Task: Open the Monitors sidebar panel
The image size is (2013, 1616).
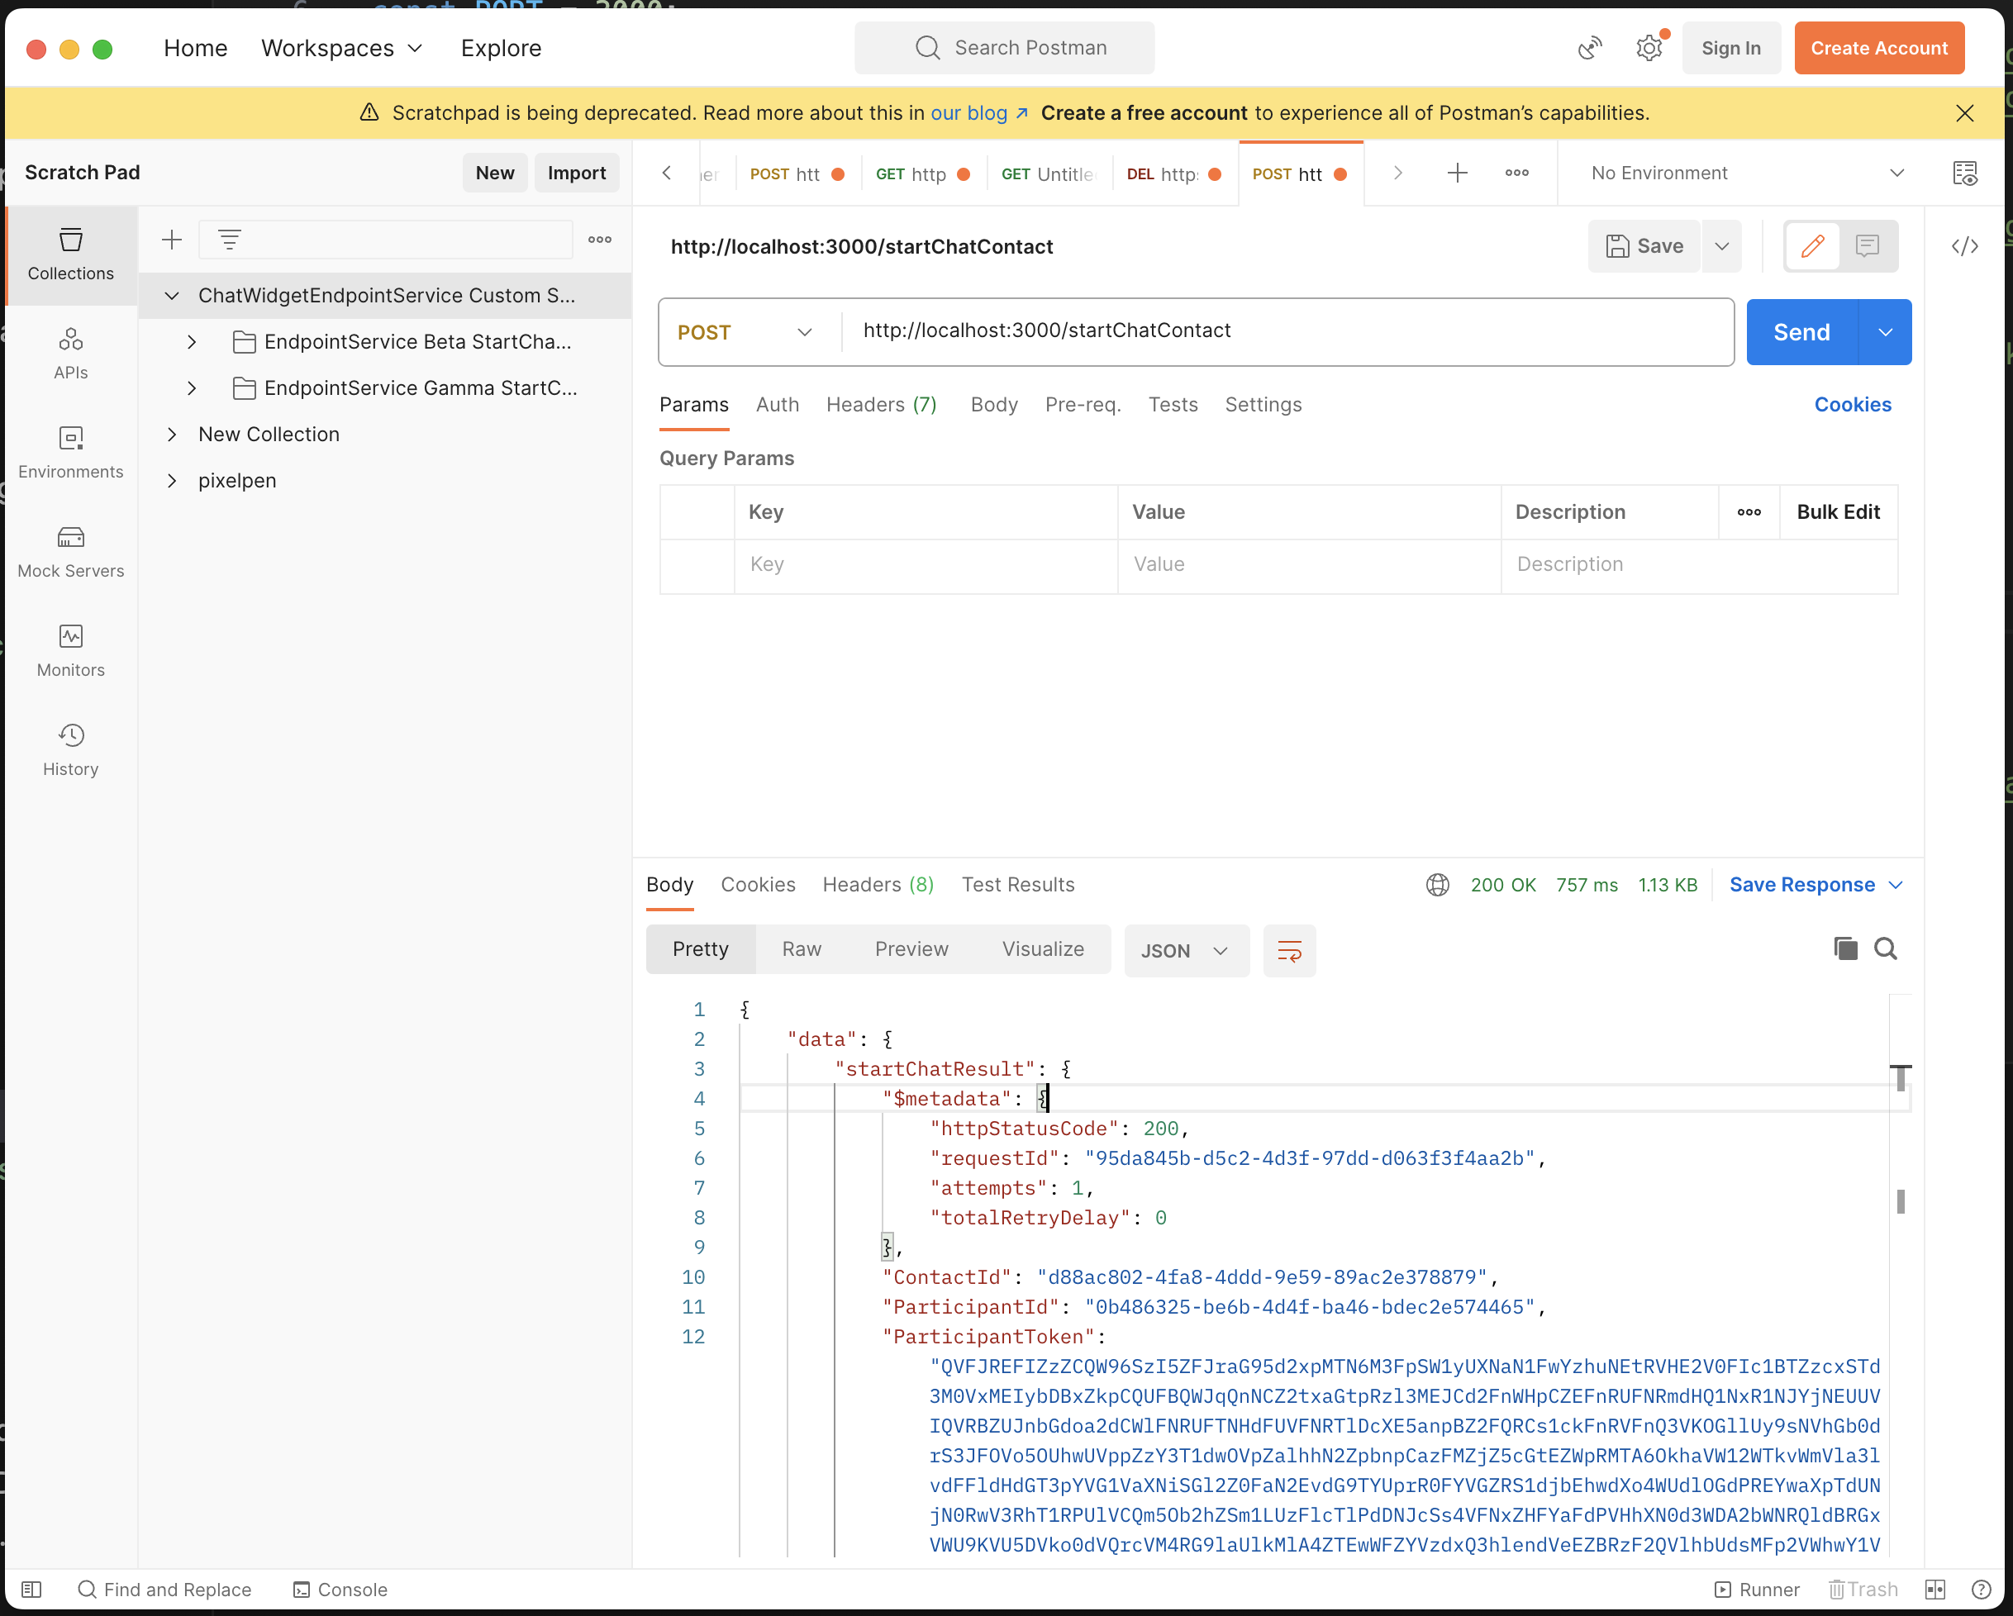Action: pyautogui.click(x=71, y=651)
